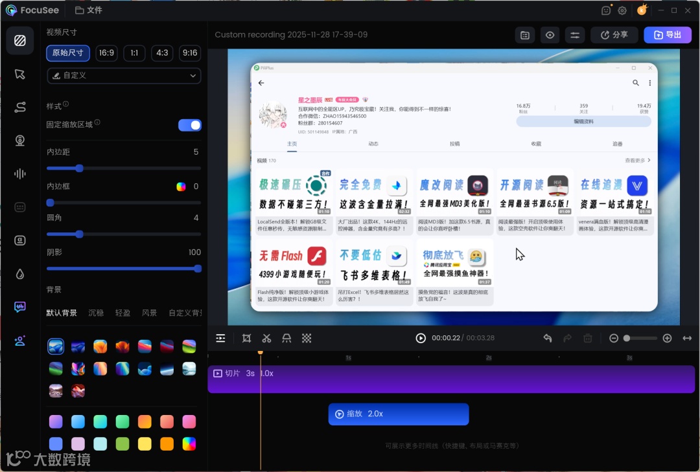Expand the 自定义 size dropdown
Viewport: 700px width, 472px height.
click(x=124, y=75)
